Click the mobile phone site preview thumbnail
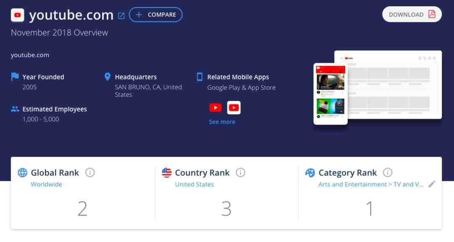The height and width of the screenshot is (242, 454). [330, 94]
